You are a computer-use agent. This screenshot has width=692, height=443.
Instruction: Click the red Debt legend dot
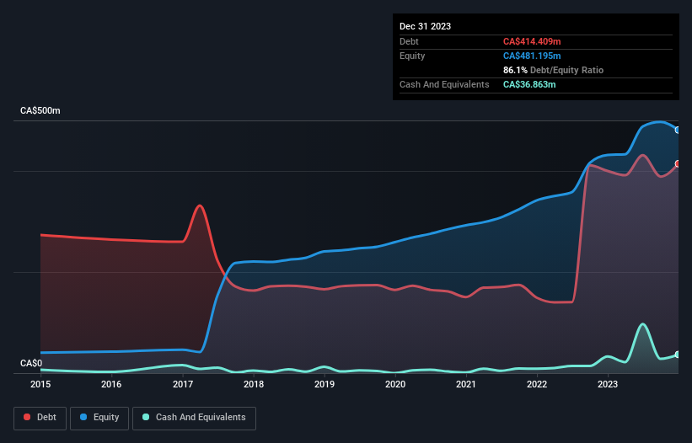click(27, 417)
